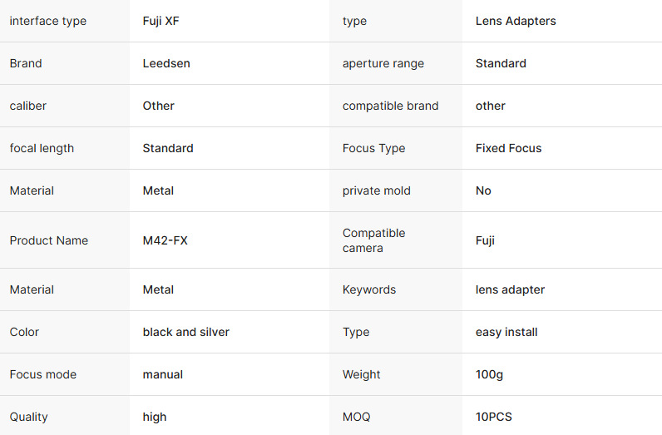
Task: Click the 'Fixed Focus' value
Action: point(508,148)
